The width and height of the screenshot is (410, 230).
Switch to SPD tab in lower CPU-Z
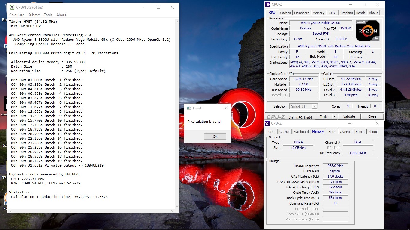point(332,132)
